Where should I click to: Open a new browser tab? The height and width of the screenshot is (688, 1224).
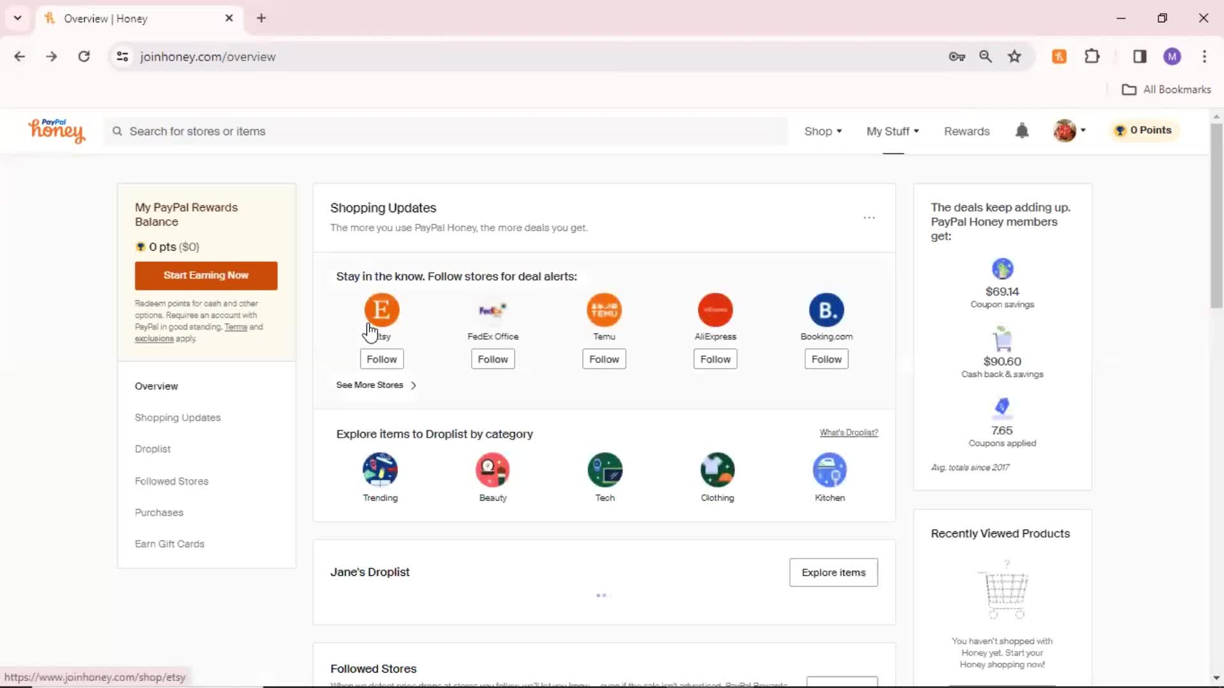[261, 18]
